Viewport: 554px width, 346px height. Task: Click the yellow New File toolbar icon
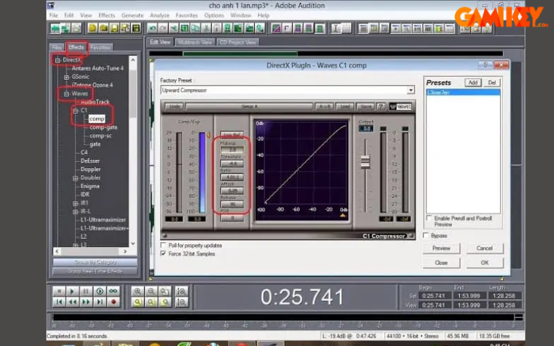(93, 28)
